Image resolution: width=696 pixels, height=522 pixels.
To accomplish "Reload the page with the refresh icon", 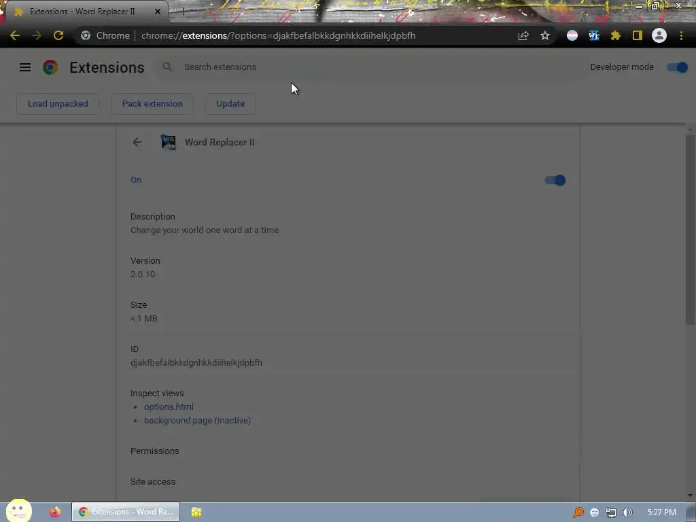I will (x=58, y=35).
